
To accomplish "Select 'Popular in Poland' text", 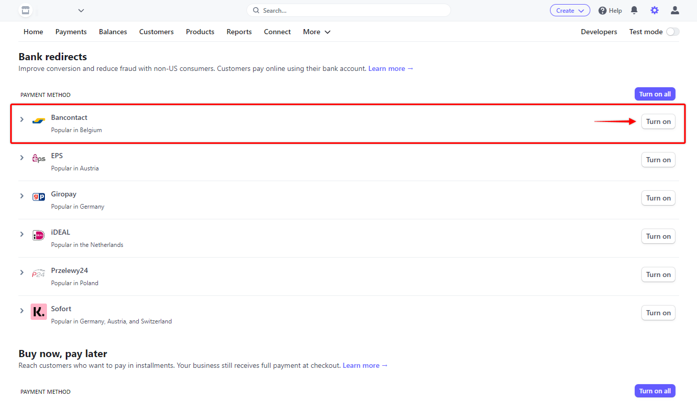I will (x=74, y=283).
